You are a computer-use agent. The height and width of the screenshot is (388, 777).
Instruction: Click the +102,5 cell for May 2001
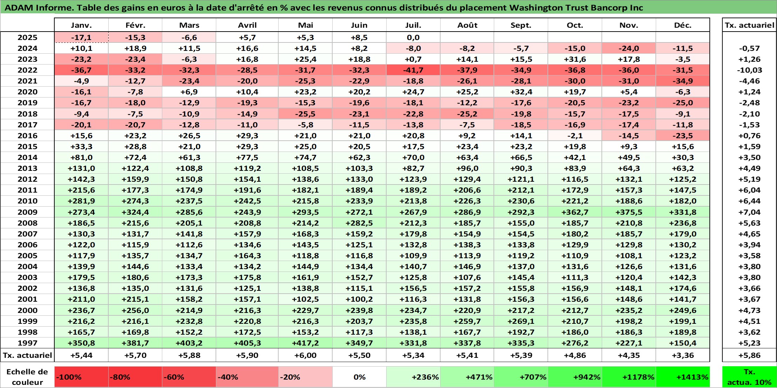click(305, 299)
